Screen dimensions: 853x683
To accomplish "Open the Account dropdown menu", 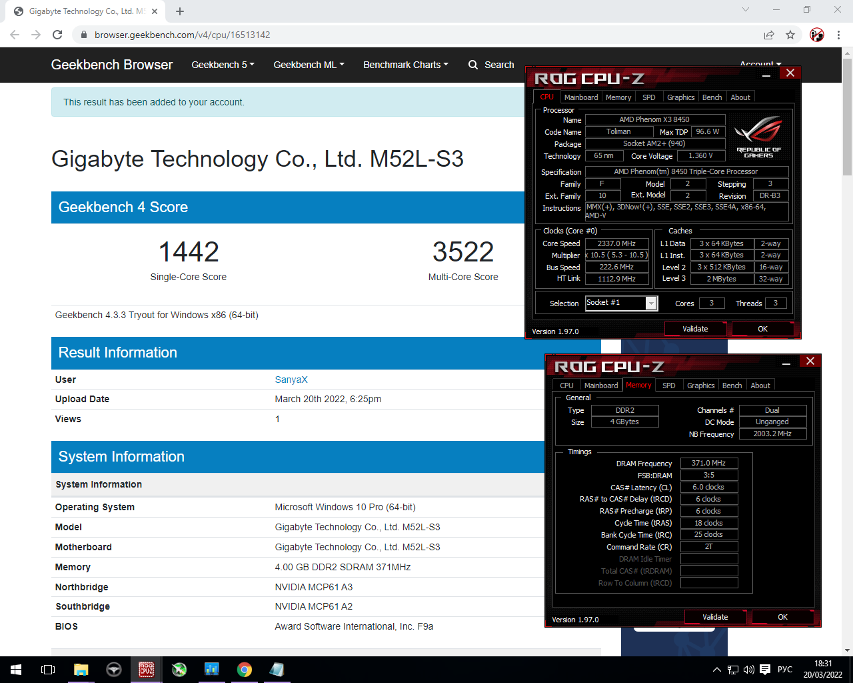I will (x=760, y=65).
